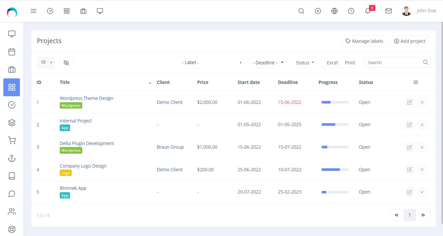This screenshot has width=443, height=236.
Task: Click the Manage labels button
Action: pyautogui.click(x=364, y=41)
